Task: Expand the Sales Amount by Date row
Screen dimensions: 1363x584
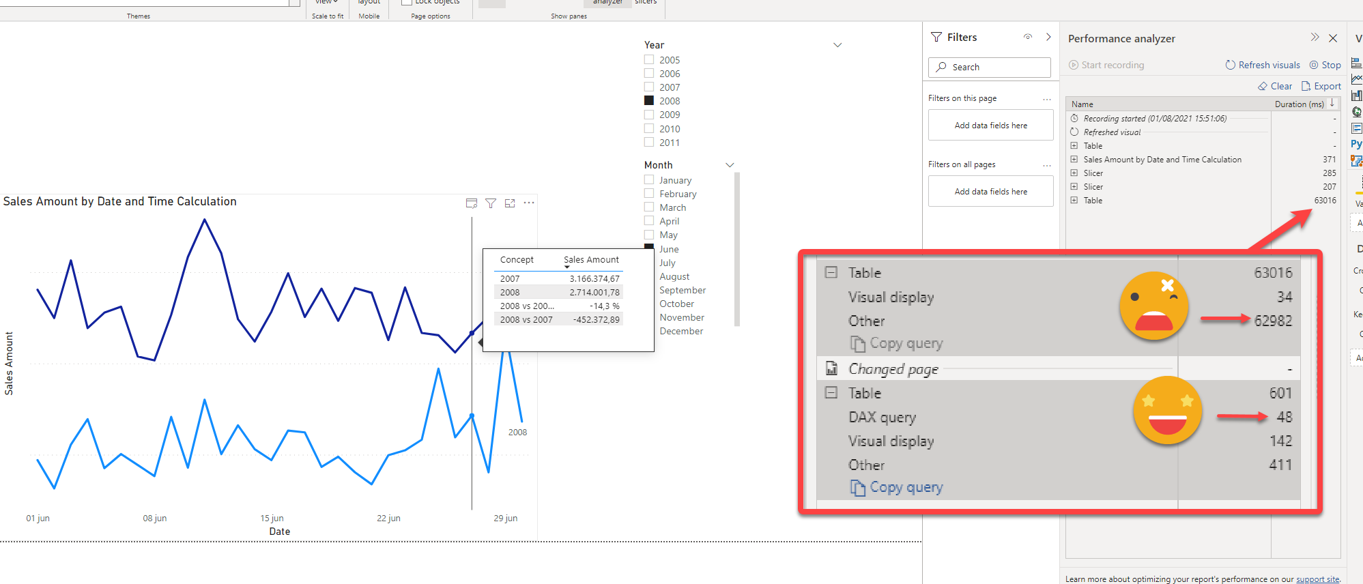Action: [1074, 160]
